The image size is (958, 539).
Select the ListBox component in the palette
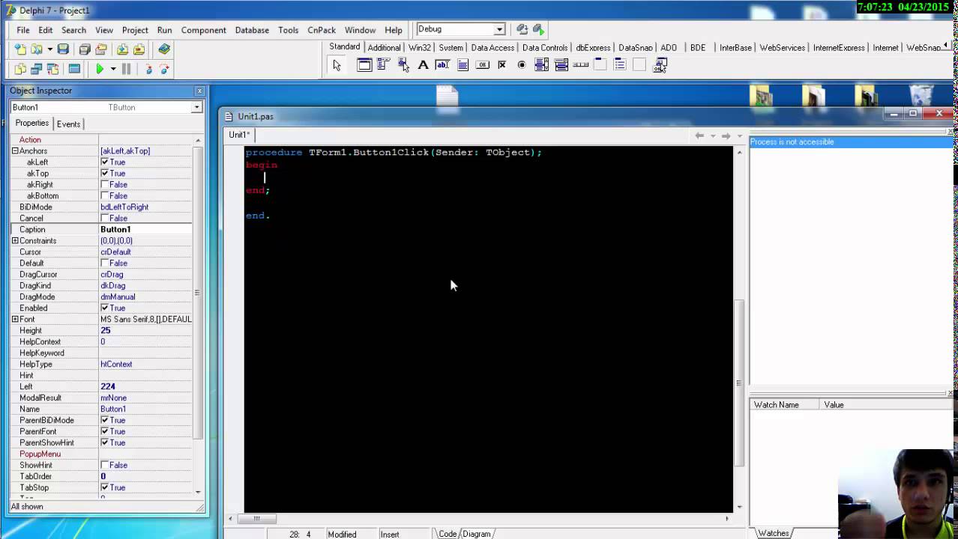(541, 65)
